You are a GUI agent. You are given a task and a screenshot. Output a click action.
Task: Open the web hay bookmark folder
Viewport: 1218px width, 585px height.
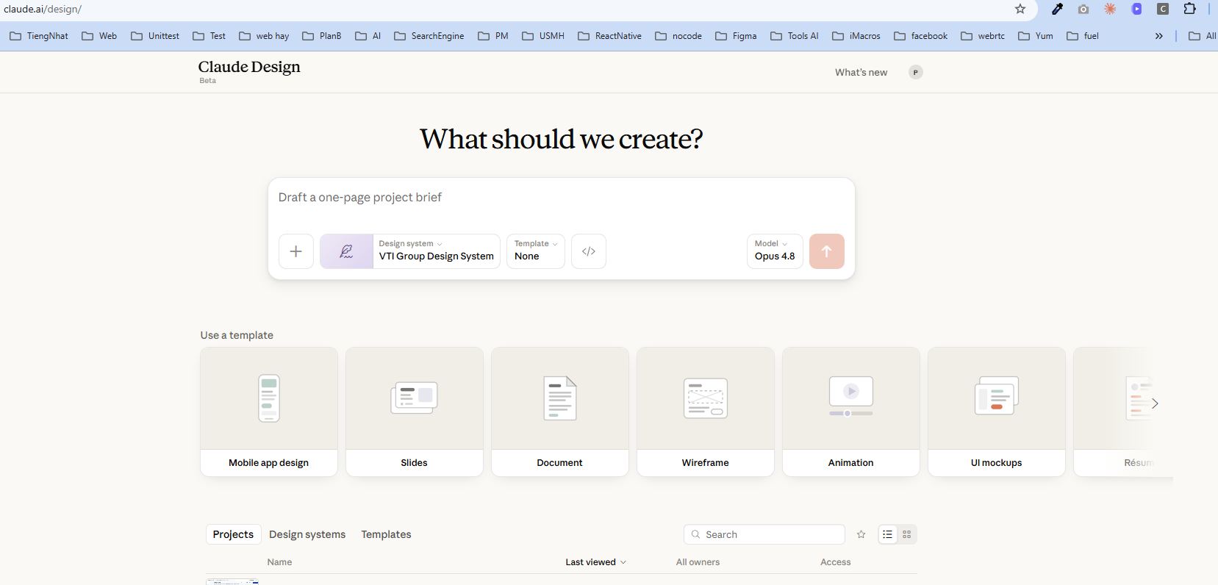point(264,36)
